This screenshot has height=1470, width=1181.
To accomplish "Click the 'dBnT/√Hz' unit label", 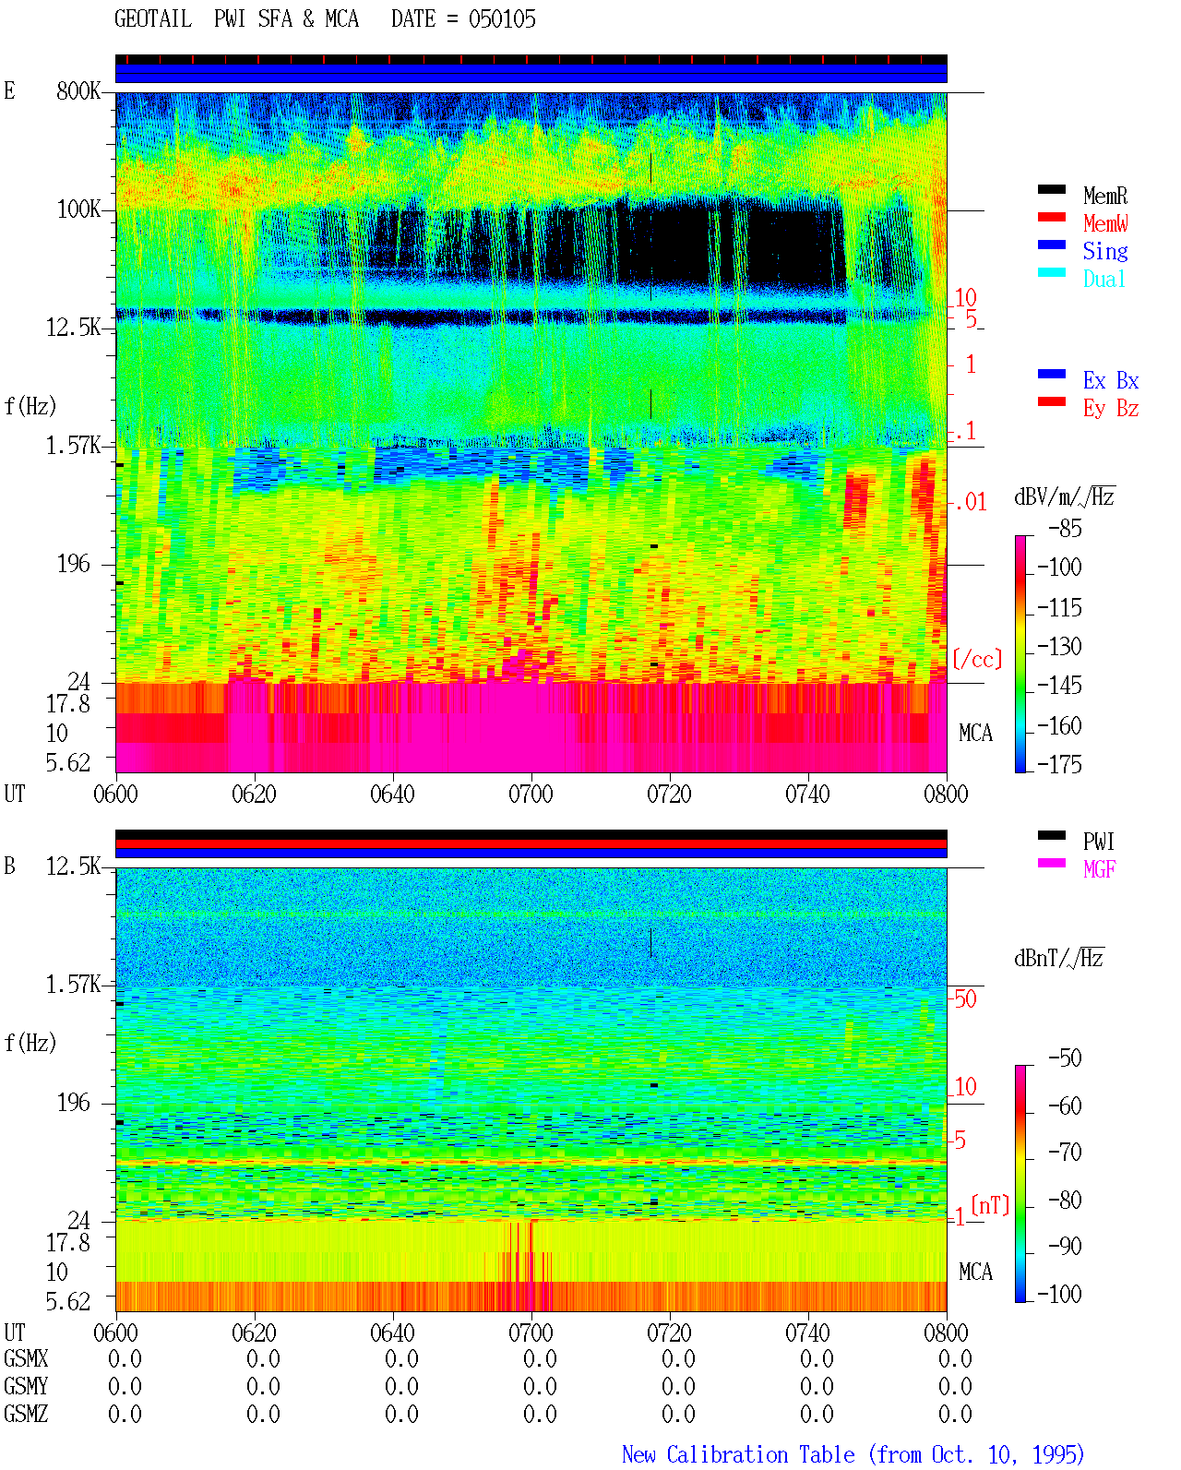I will point(1059,958).
